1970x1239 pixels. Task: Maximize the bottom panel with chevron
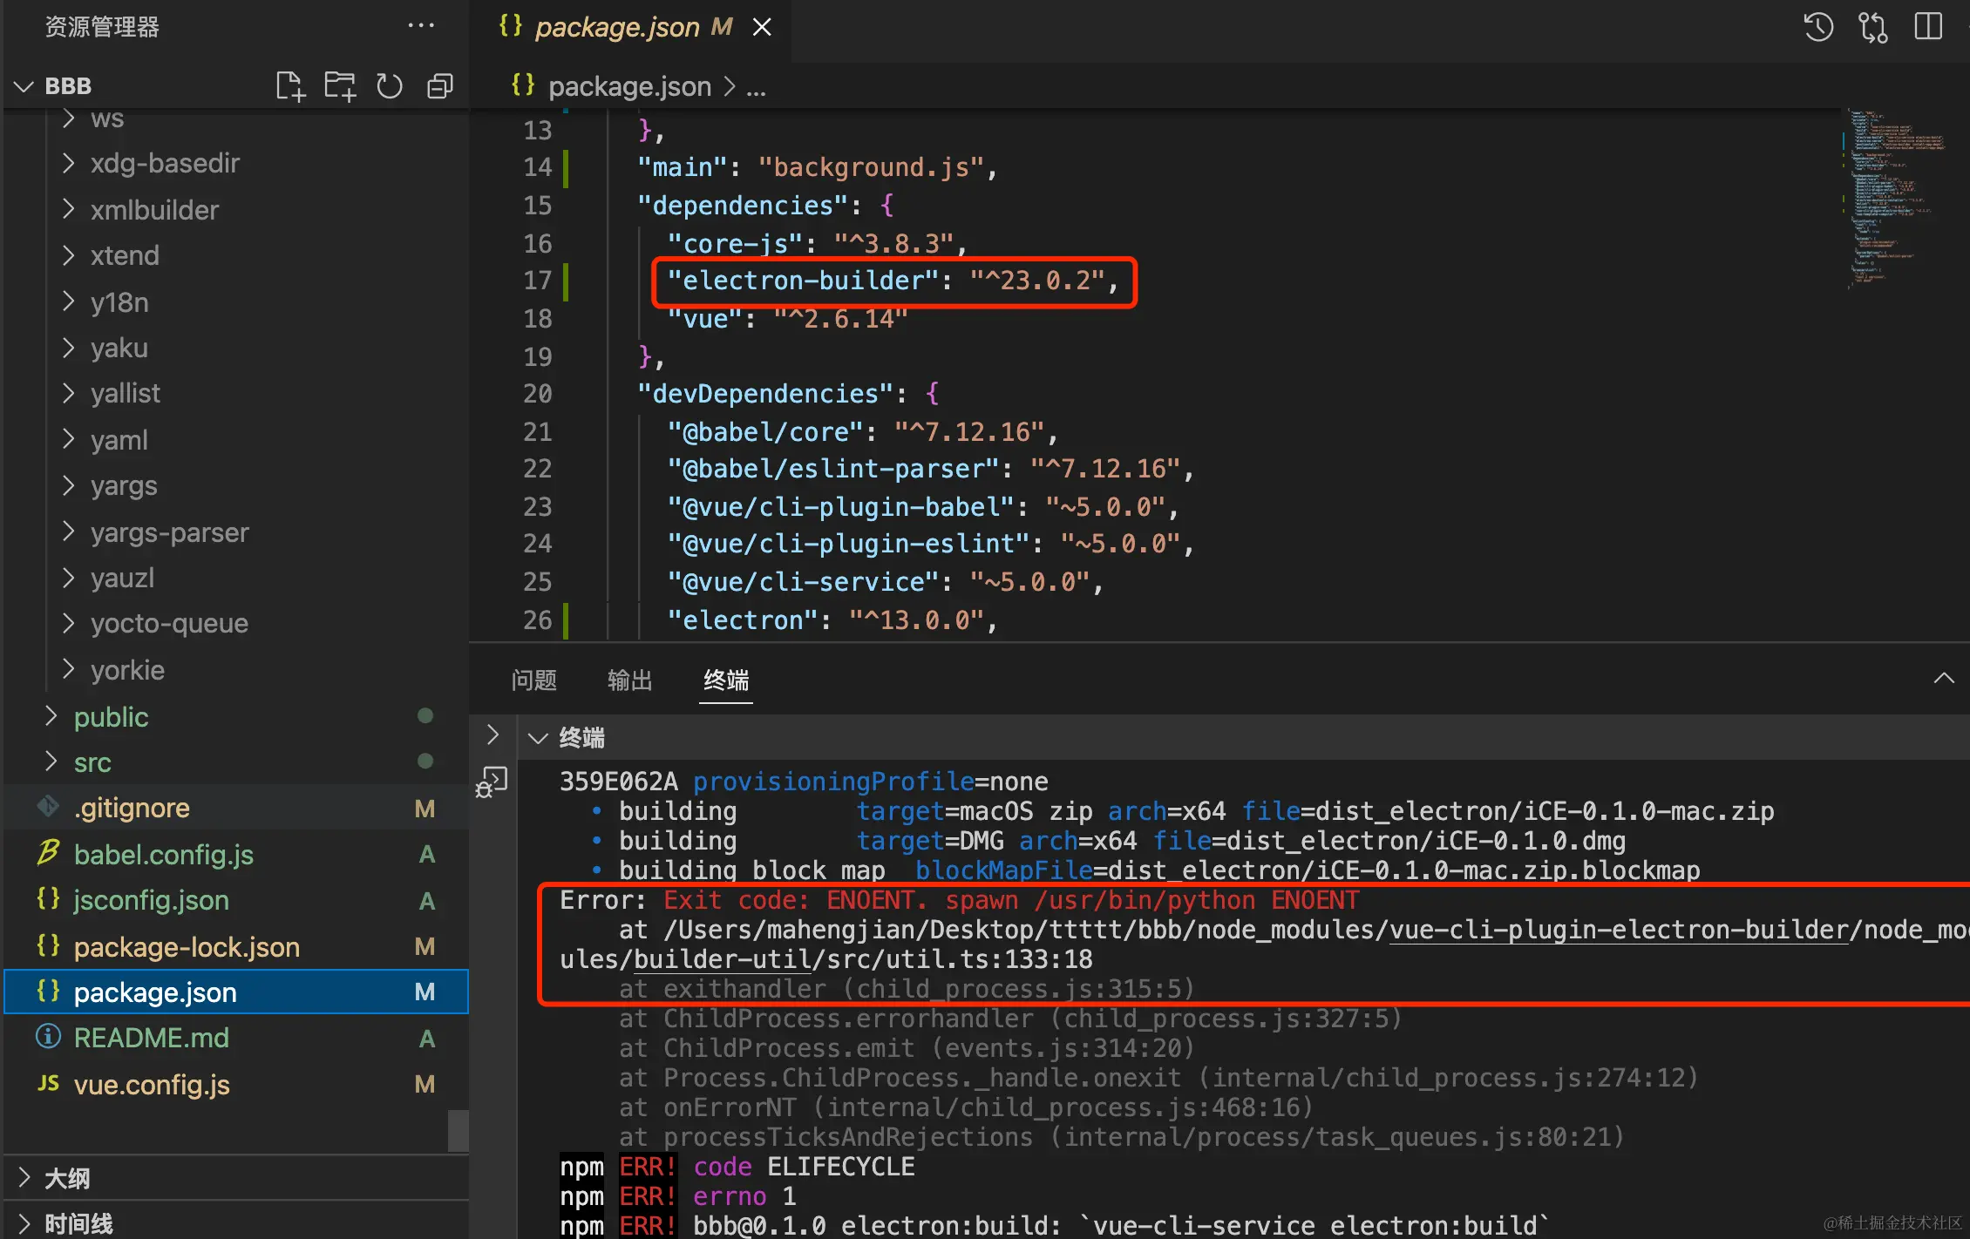coord(1944,679)
